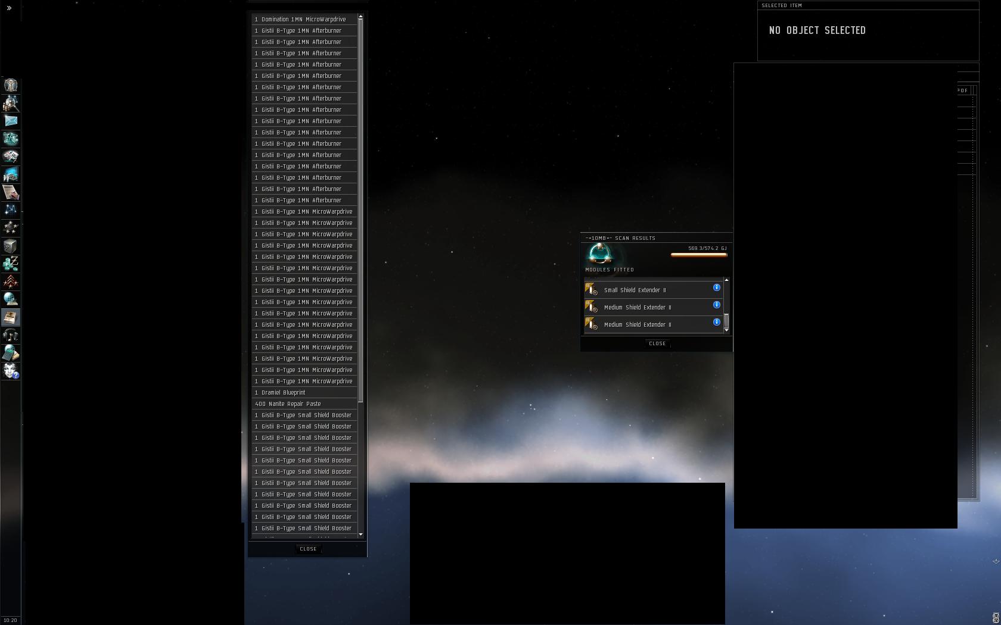Click the scanned ship portrait in Scan Results
Viewport: 1001px width, 625px height.
pyautogui.click(x=600, y=254)
